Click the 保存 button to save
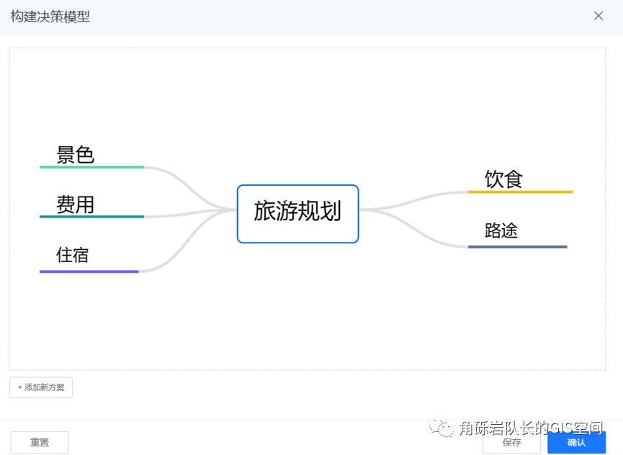Image resolution: width=623 pixels, height=455 pixels. click(x=511, y=442)
